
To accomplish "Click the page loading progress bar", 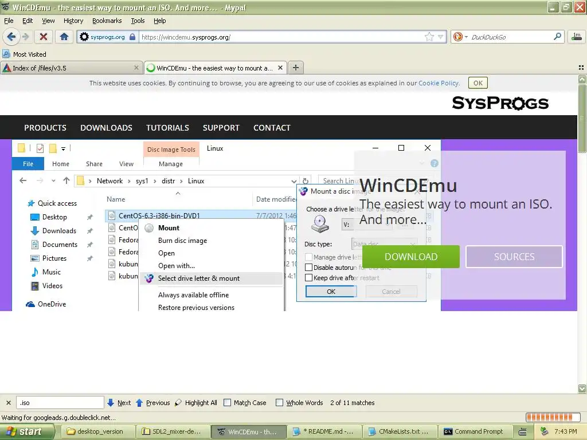I will click(x=553, y=417).
